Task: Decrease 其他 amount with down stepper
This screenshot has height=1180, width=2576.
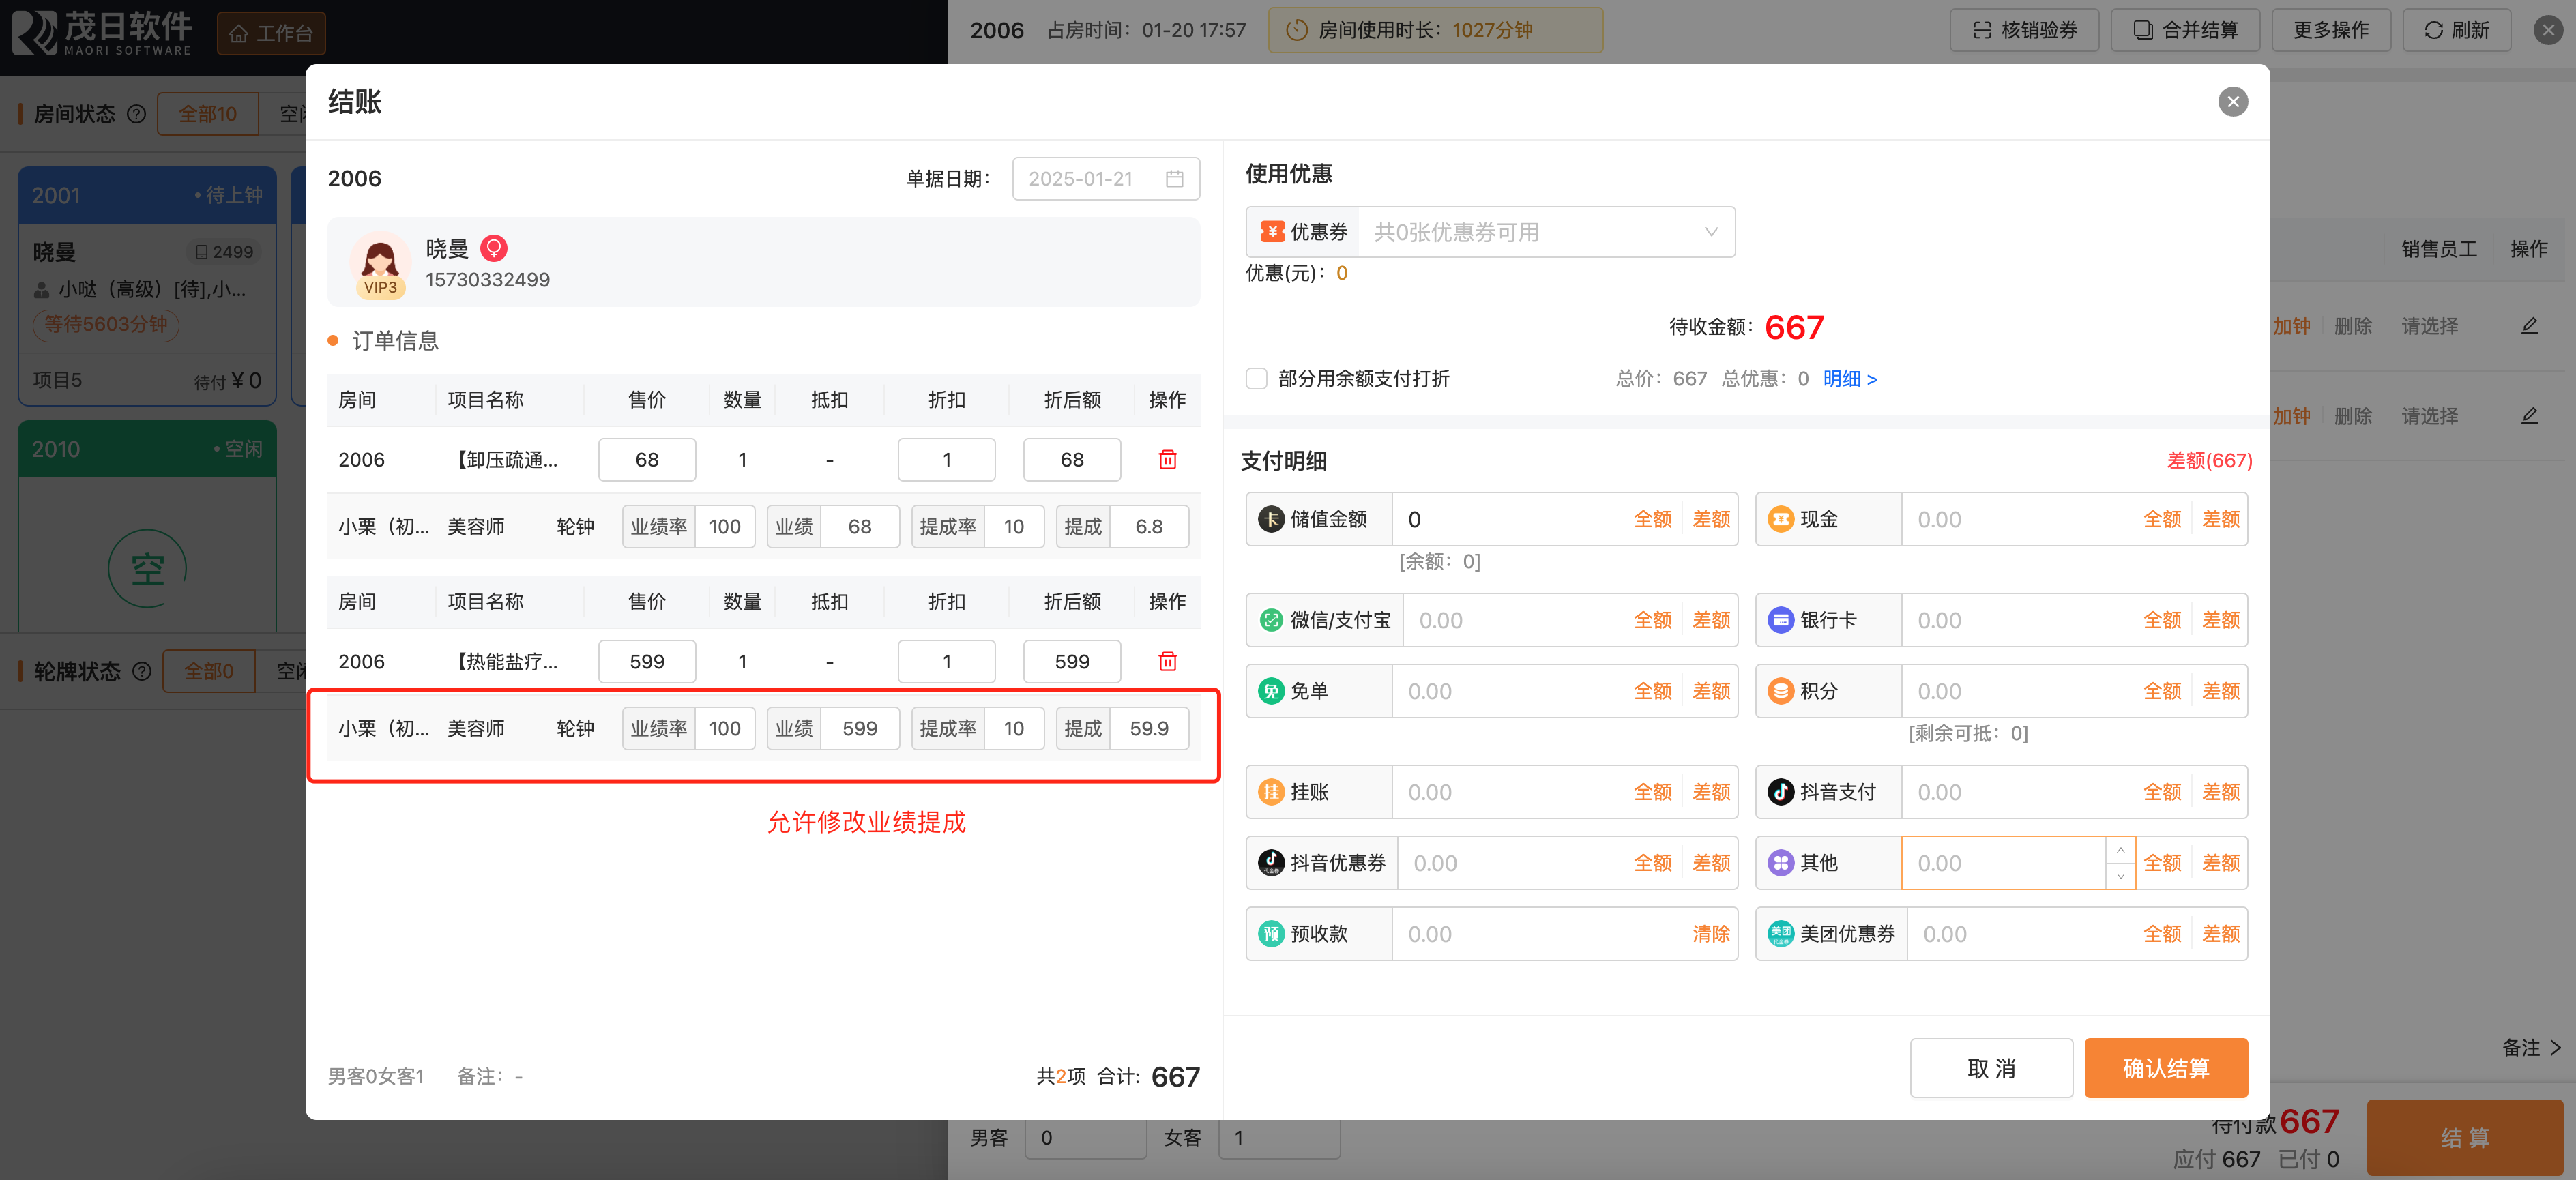Action: (2120, 876)
